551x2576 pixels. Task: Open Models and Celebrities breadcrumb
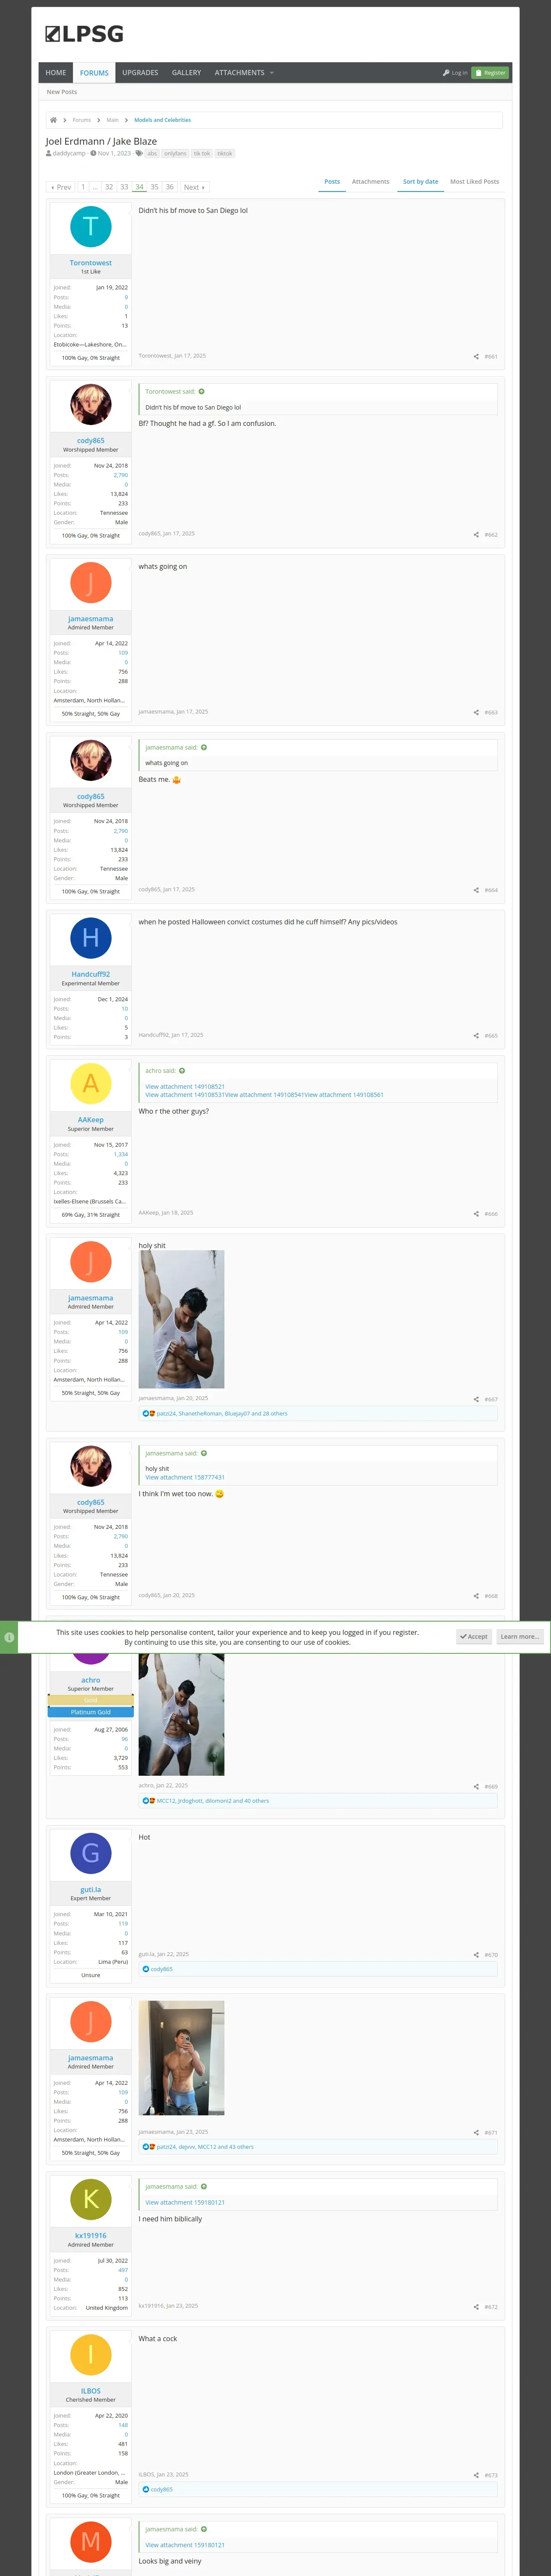click(x=162, y=120)
